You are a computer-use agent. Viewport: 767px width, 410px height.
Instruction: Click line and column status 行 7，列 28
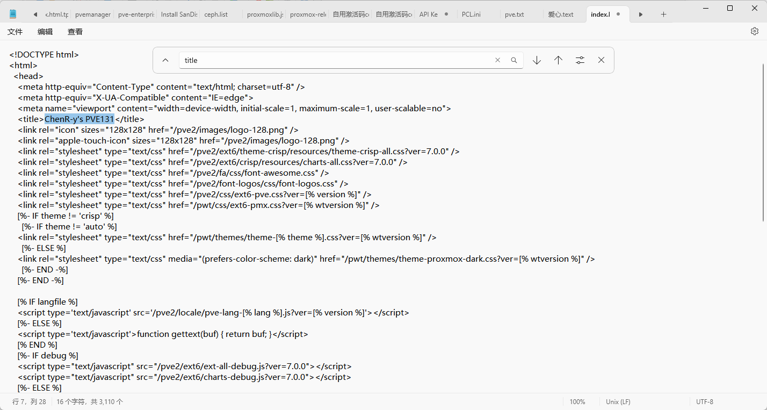(30, 401)
